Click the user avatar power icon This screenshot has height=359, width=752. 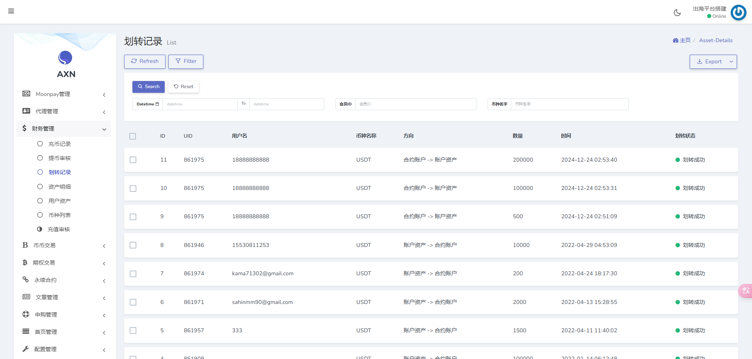click(738, 13)
